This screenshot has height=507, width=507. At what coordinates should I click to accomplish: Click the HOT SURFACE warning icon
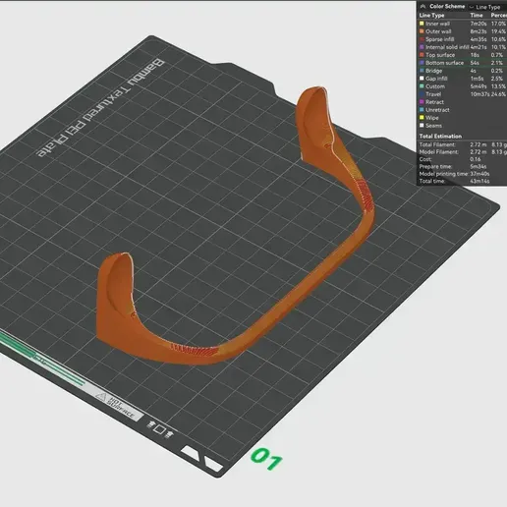tap(101, 397)
